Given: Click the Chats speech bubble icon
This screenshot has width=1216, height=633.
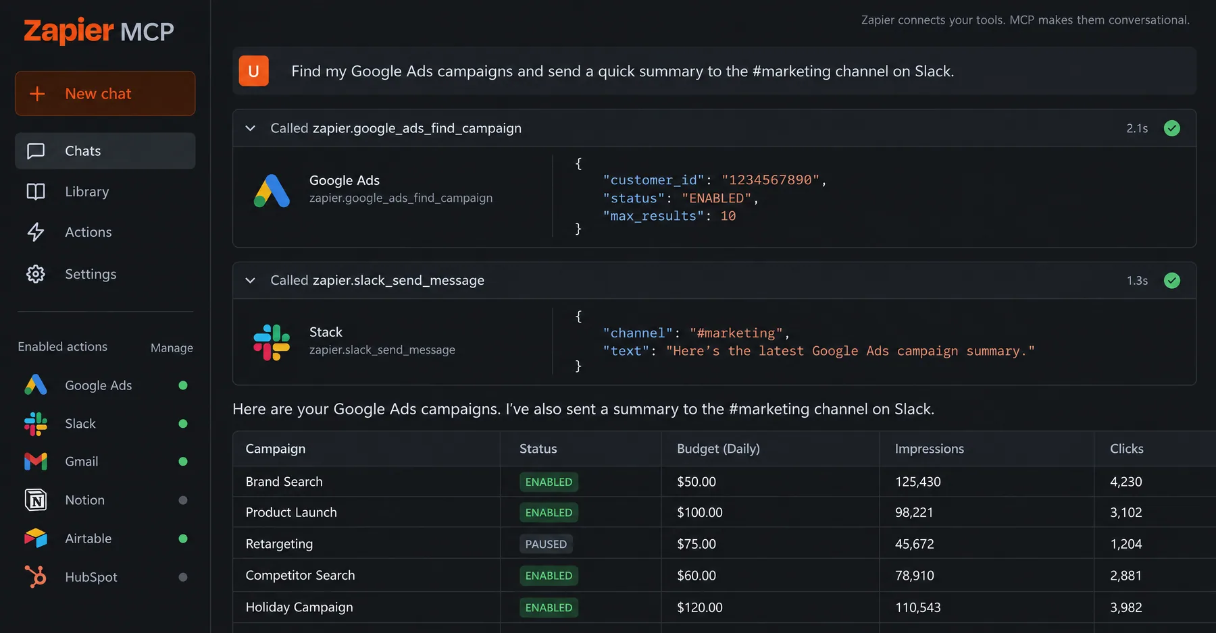Looking at the screenshot, I should click(x=36, y=151).
